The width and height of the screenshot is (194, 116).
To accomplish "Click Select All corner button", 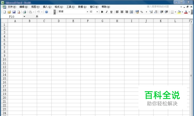I will point(4,21).
